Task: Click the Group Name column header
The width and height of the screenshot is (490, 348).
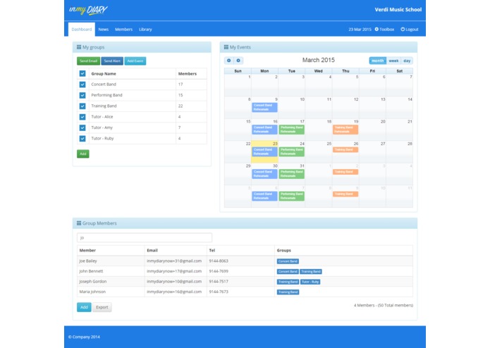Action: click(x=104, y=74)
